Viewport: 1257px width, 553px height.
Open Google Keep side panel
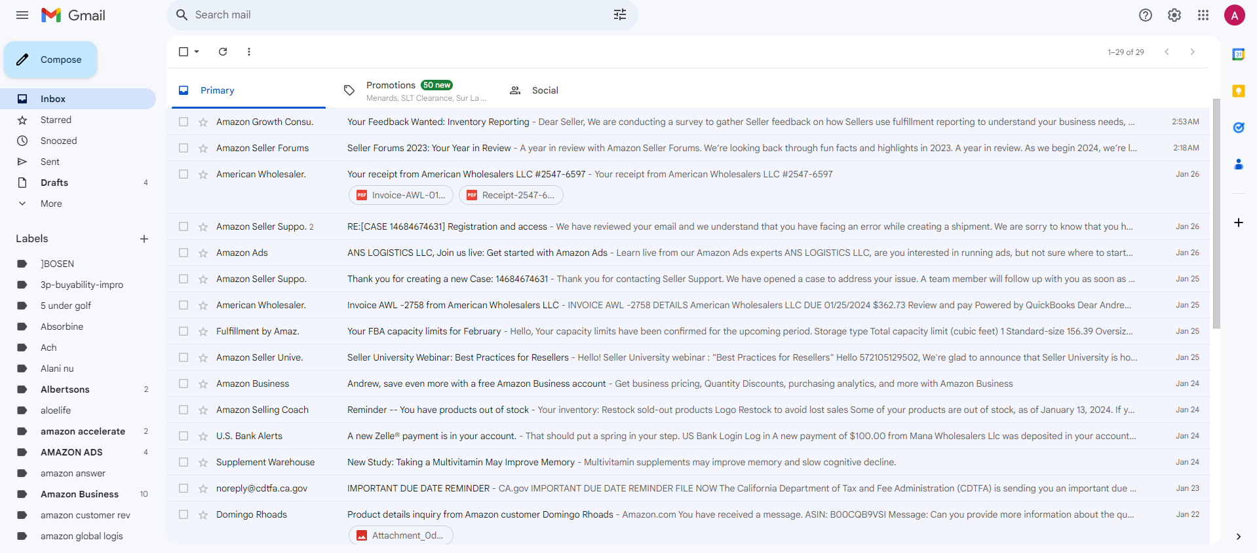click(x=1239, y=91)
